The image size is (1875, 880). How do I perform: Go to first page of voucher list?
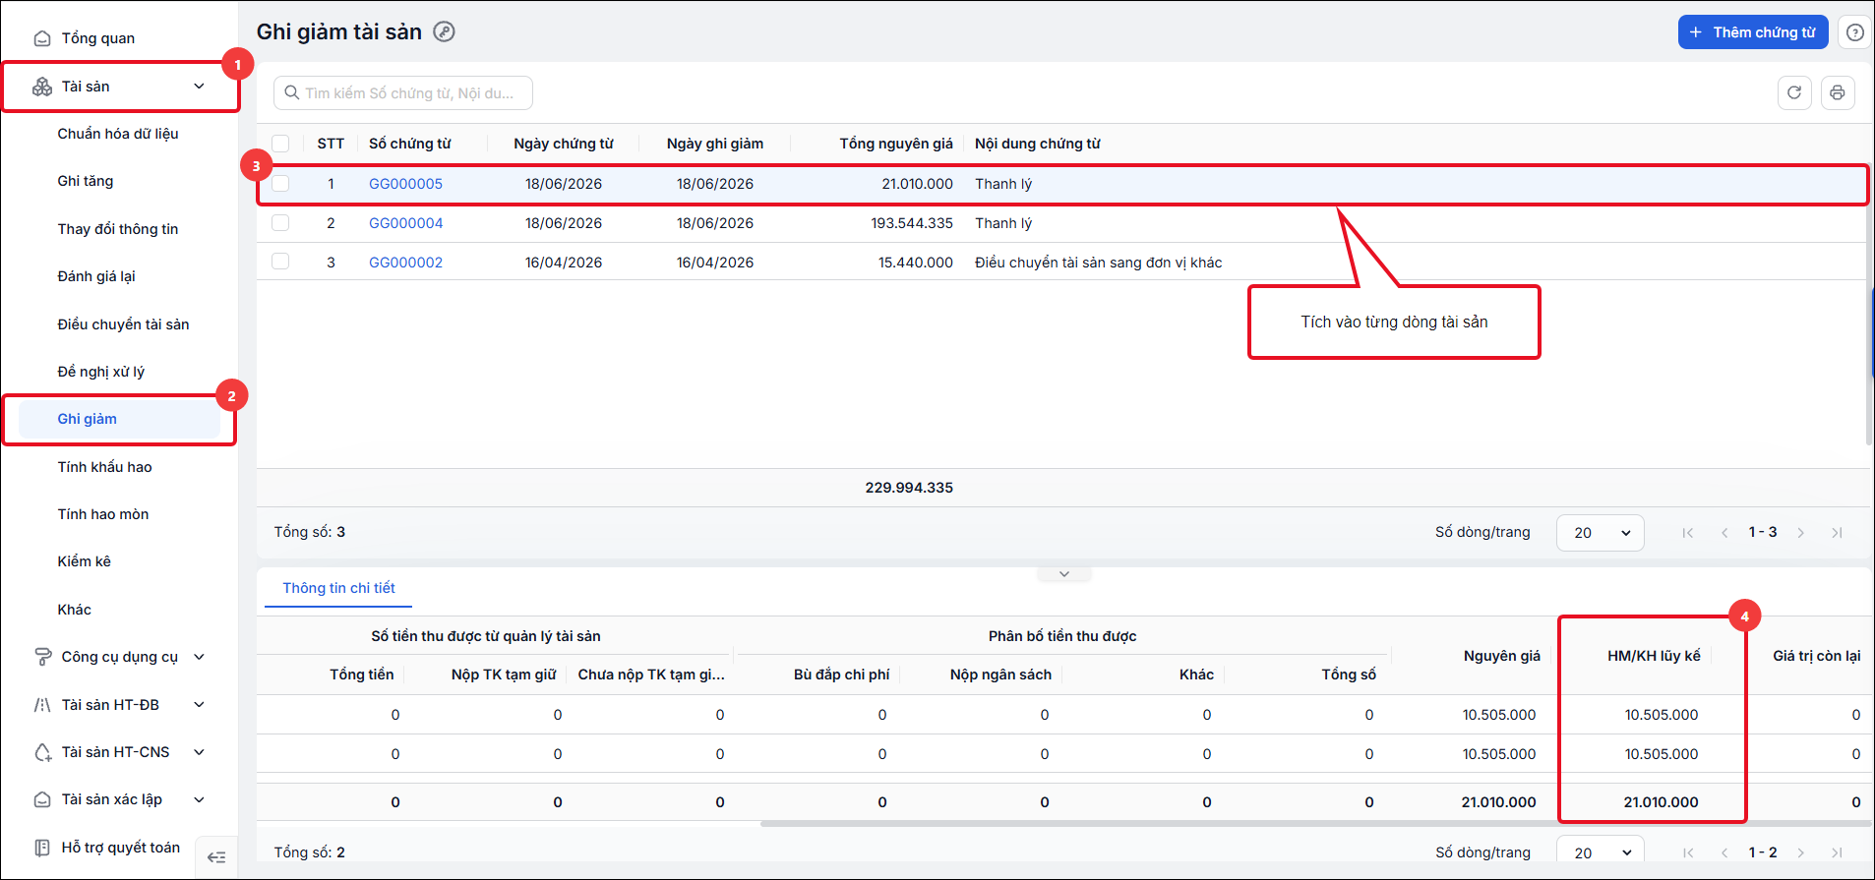1688,533
